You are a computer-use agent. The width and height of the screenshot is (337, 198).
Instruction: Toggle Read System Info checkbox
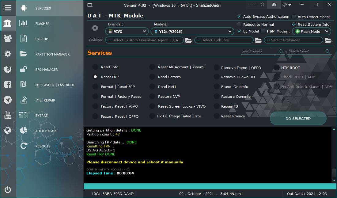tap(294, 24)
